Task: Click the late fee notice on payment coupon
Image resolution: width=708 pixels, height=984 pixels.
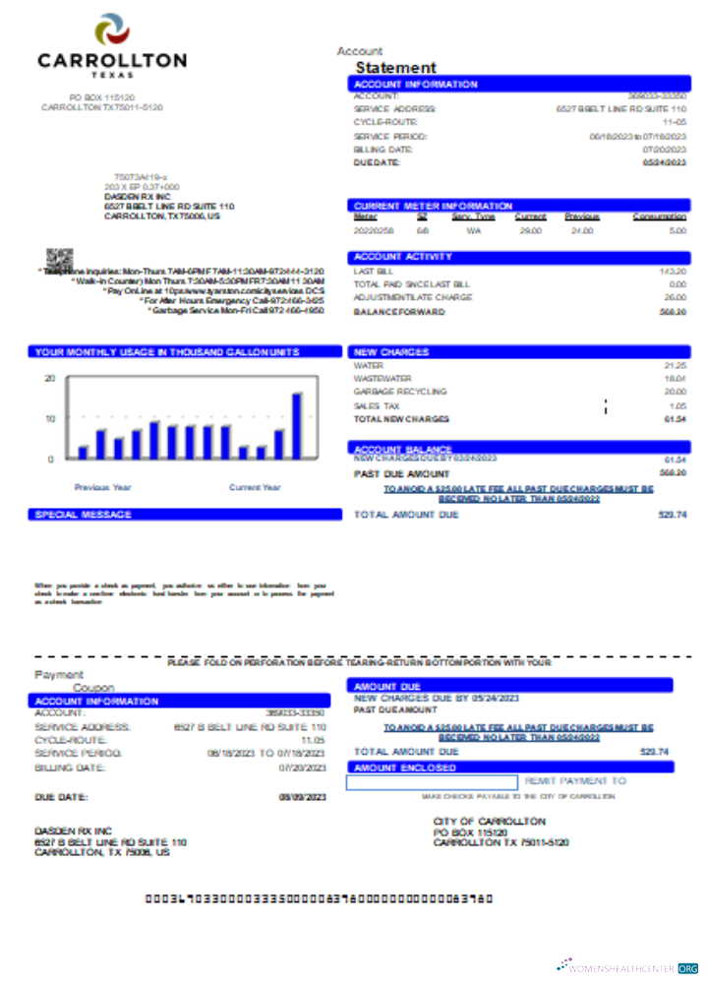Action: 518,732
